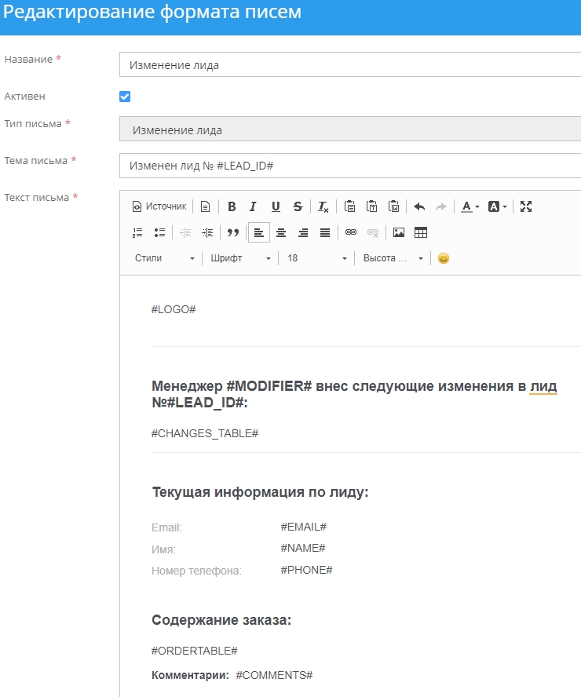Undo the last edit
Image resolution: width=581 pixels, height=697 pixels.
[x=419, y=206]
